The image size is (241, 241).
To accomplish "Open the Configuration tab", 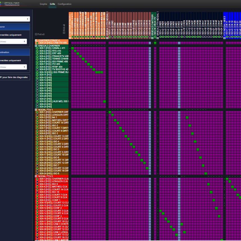I will [x=65, y=4].
